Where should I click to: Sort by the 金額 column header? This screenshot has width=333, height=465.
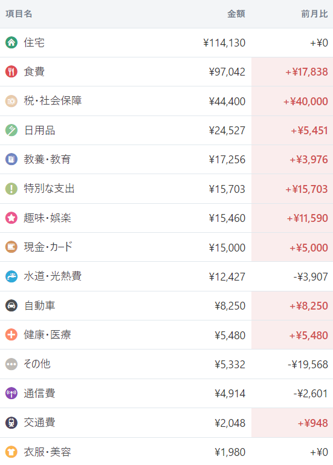(236, 14)
